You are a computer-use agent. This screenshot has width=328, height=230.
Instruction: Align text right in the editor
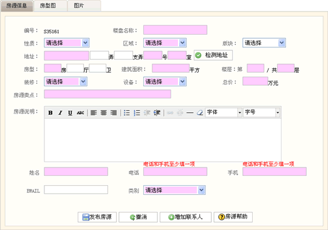coord(114,113)
